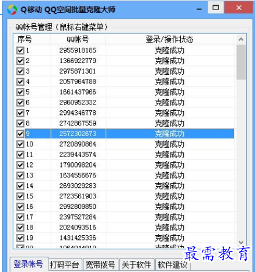The width and height of the screenshot is (255, 272).
Task: Select account 2397527284
Action: 78,217
